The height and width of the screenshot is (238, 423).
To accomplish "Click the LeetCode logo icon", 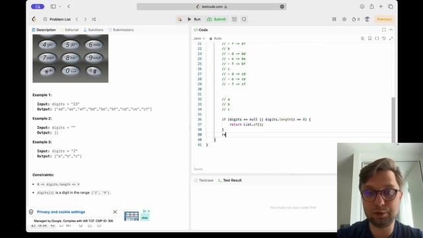I will click(x=34, y=19).
